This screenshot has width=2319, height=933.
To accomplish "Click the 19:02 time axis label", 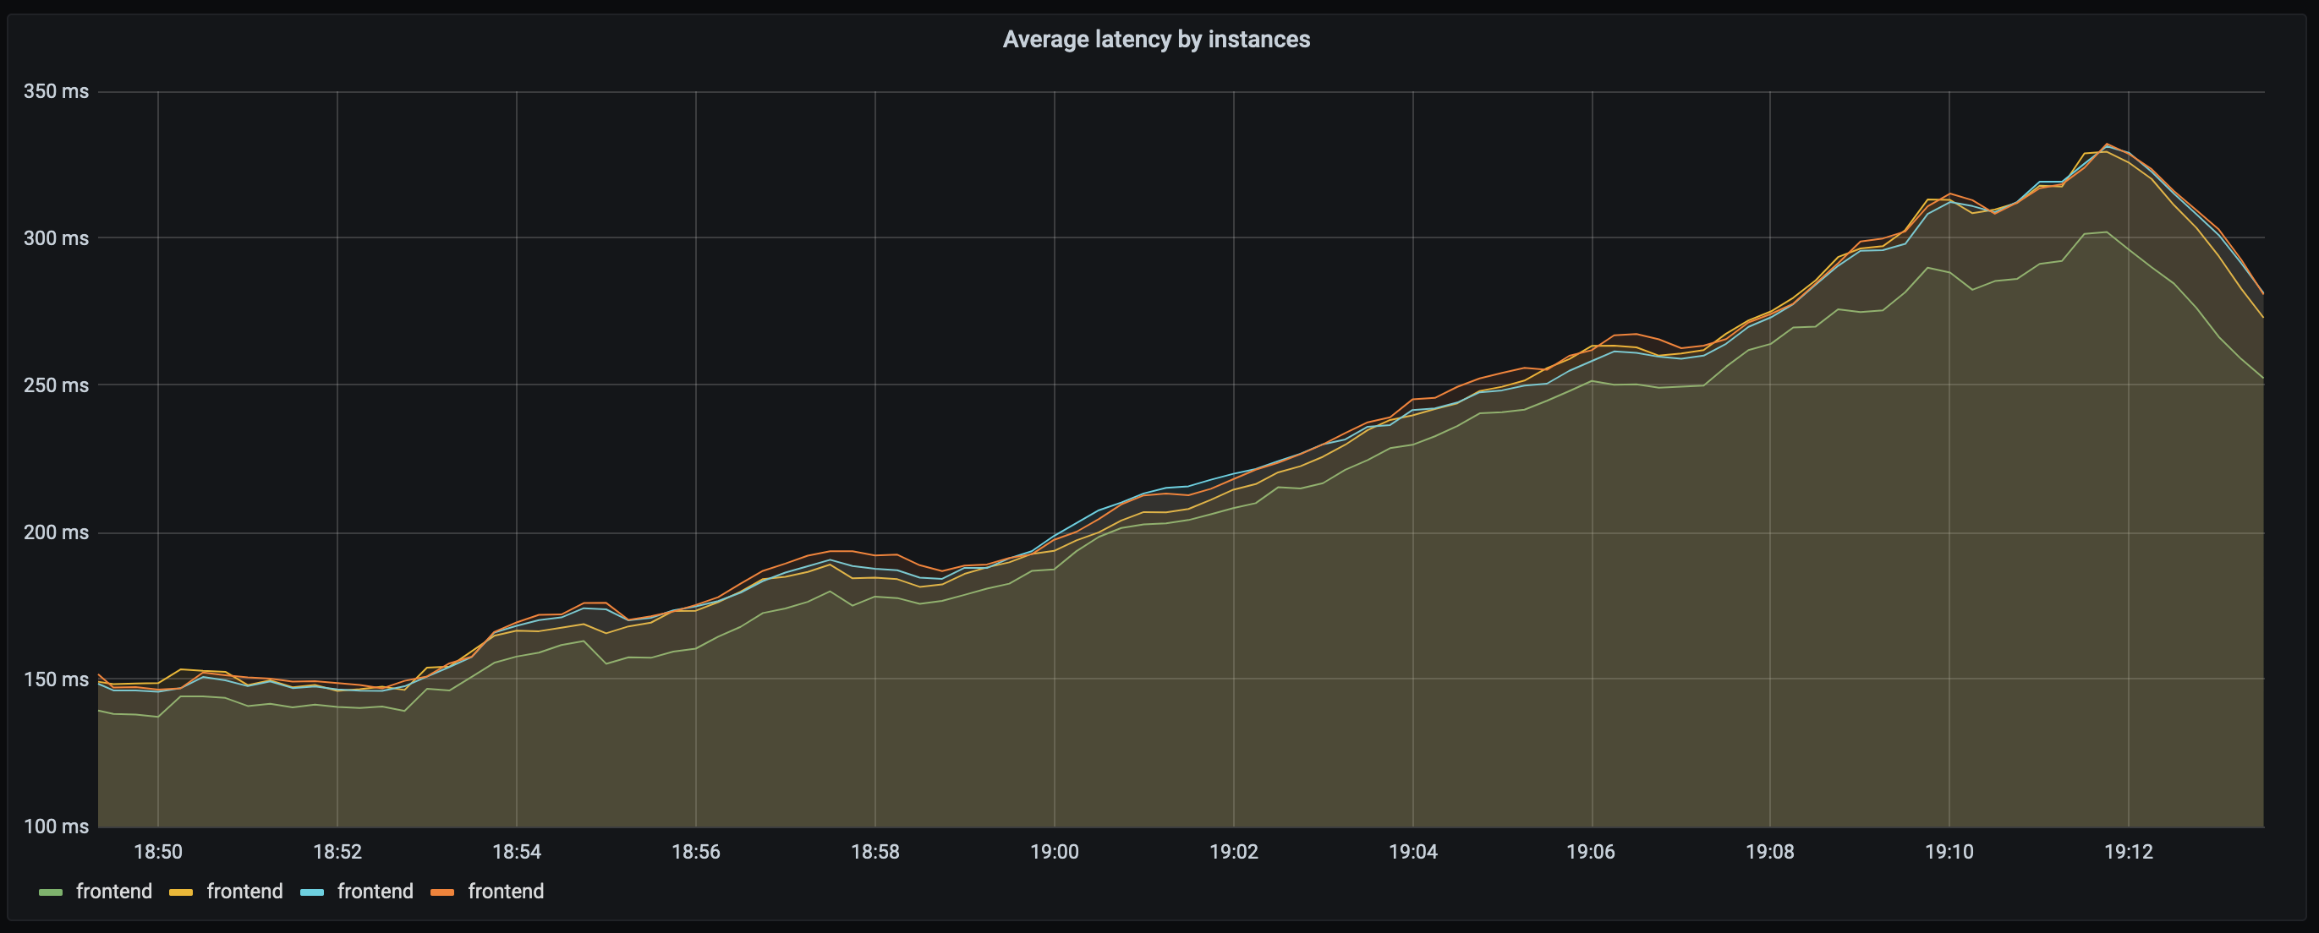I will (1233, 852).
